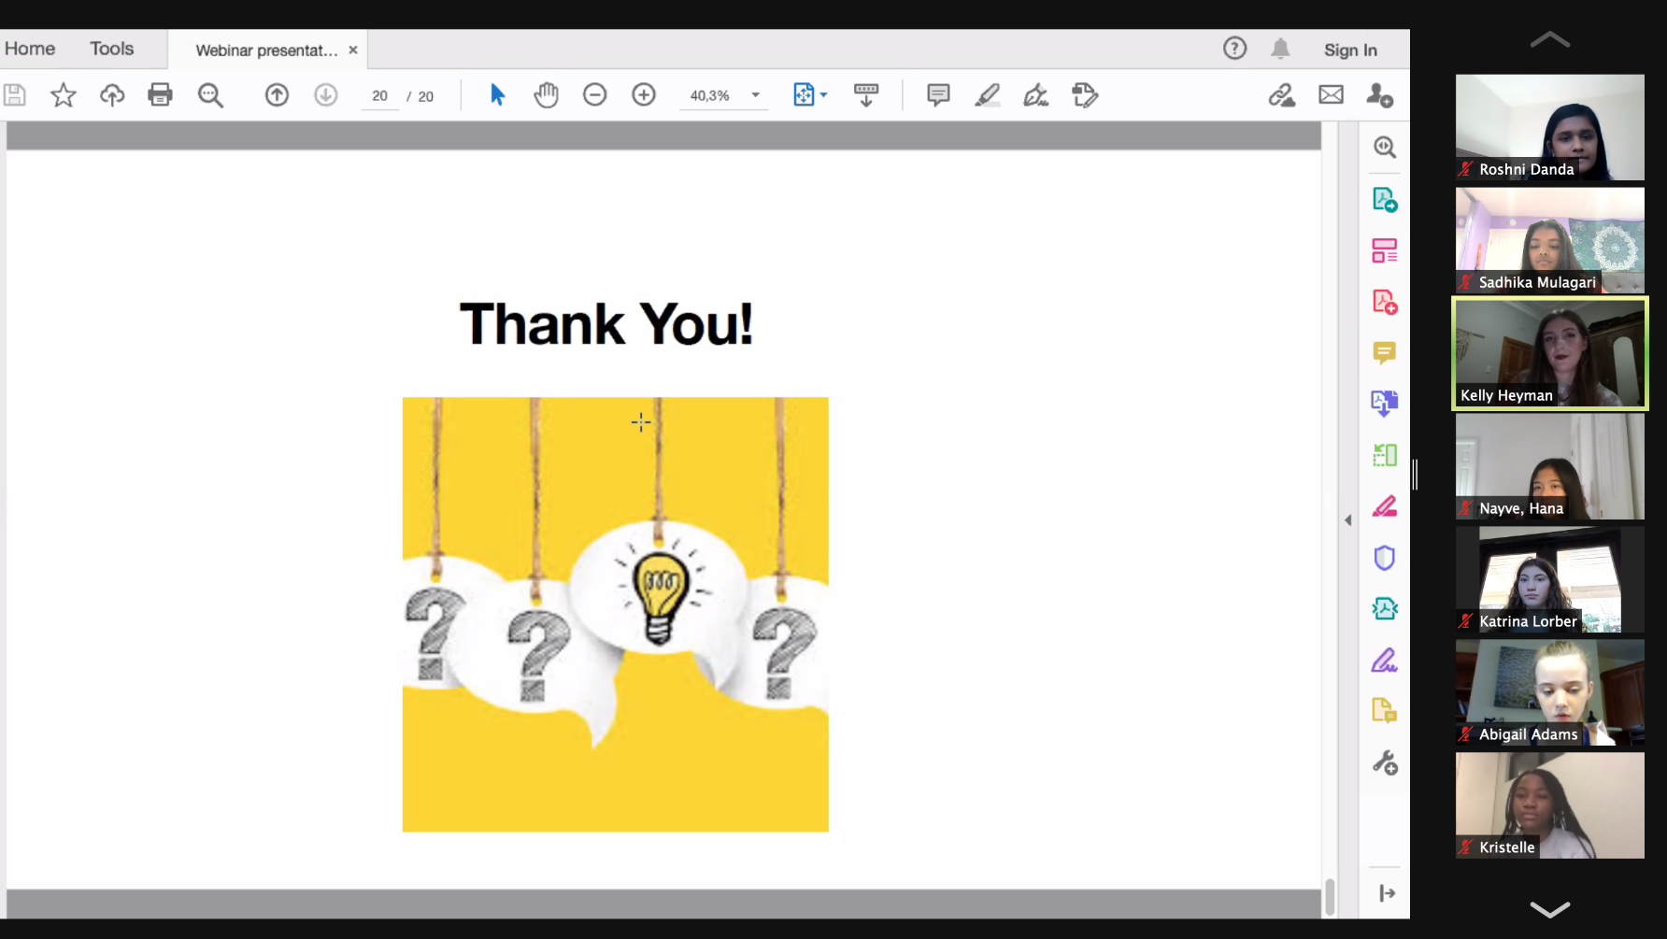
Task: Open the Tools tab
Action: [112, 49]
